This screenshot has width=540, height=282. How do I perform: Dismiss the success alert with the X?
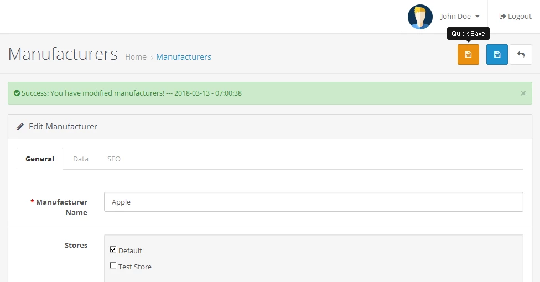523,93
